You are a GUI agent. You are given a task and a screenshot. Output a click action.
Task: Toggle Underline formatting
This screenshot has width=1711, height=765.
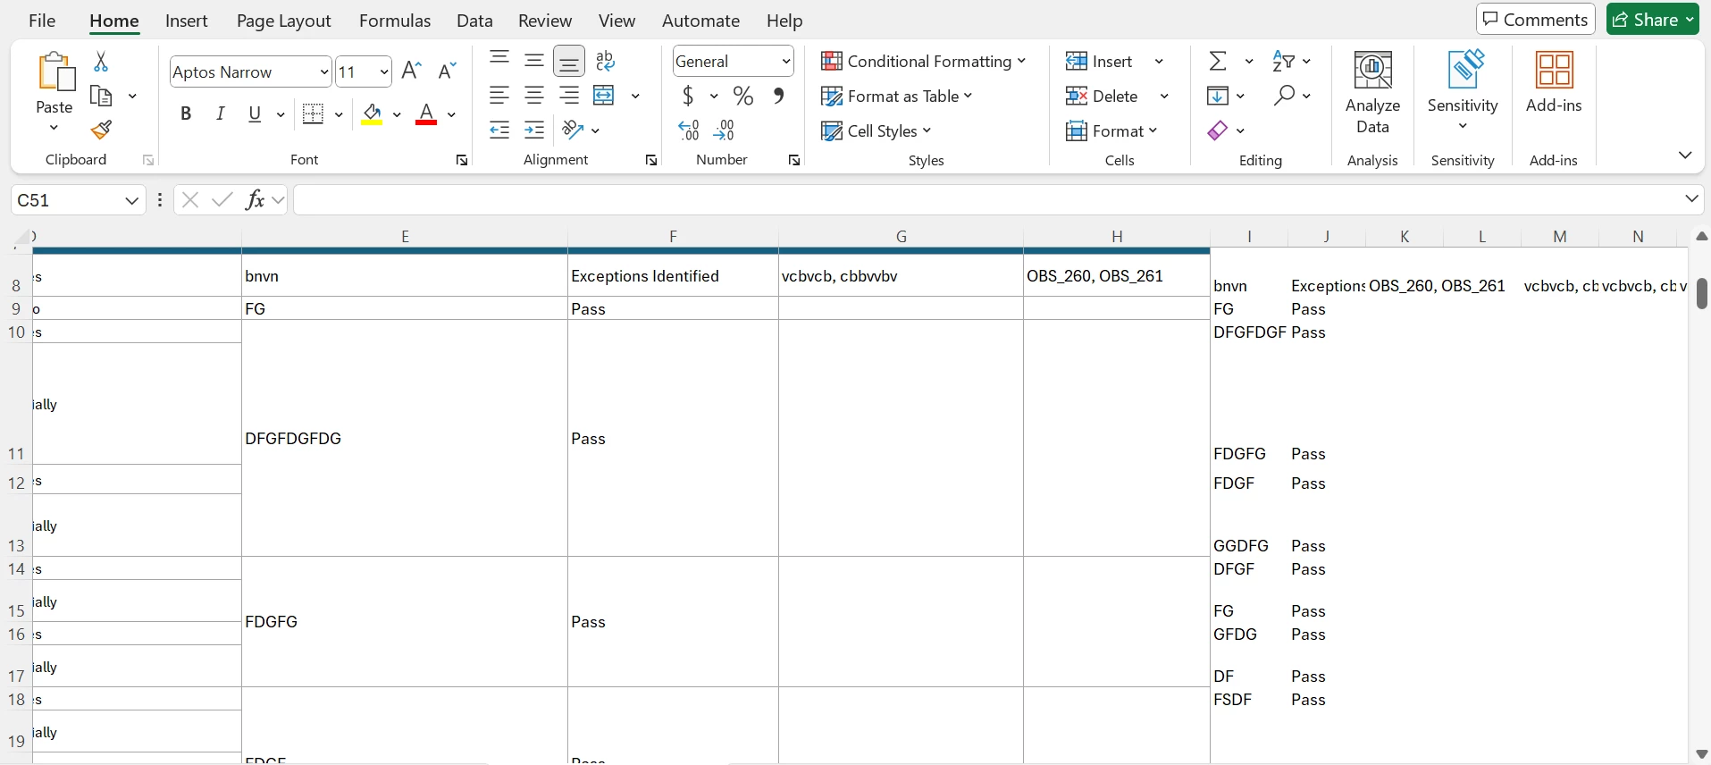256,113
